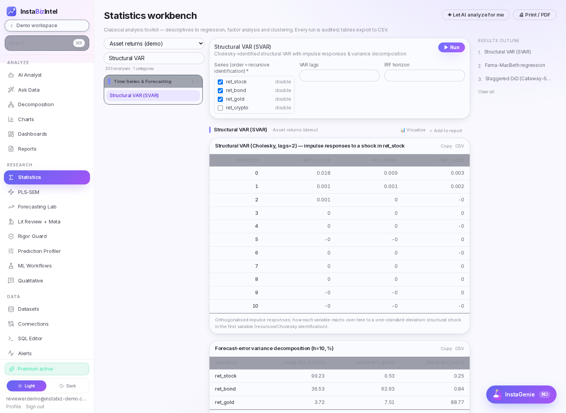This screenshot has width=566, height=413.
Task: Switch to Dark theme
Action: click(x=68, y=386)
